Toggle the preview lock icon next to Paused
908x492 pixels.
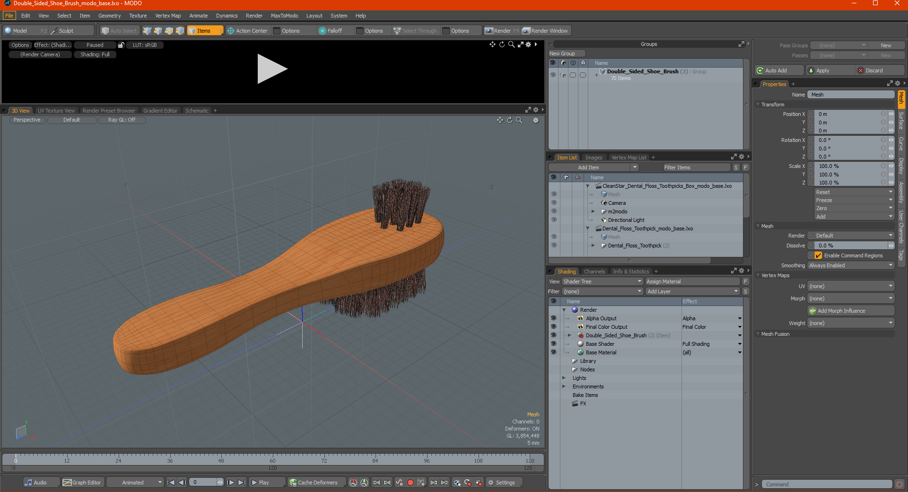121,45
